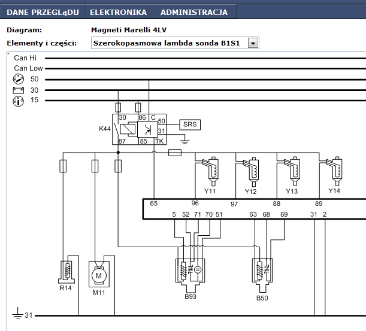
Task: Click the M11 motor symbol
Action: pos(99,274)
